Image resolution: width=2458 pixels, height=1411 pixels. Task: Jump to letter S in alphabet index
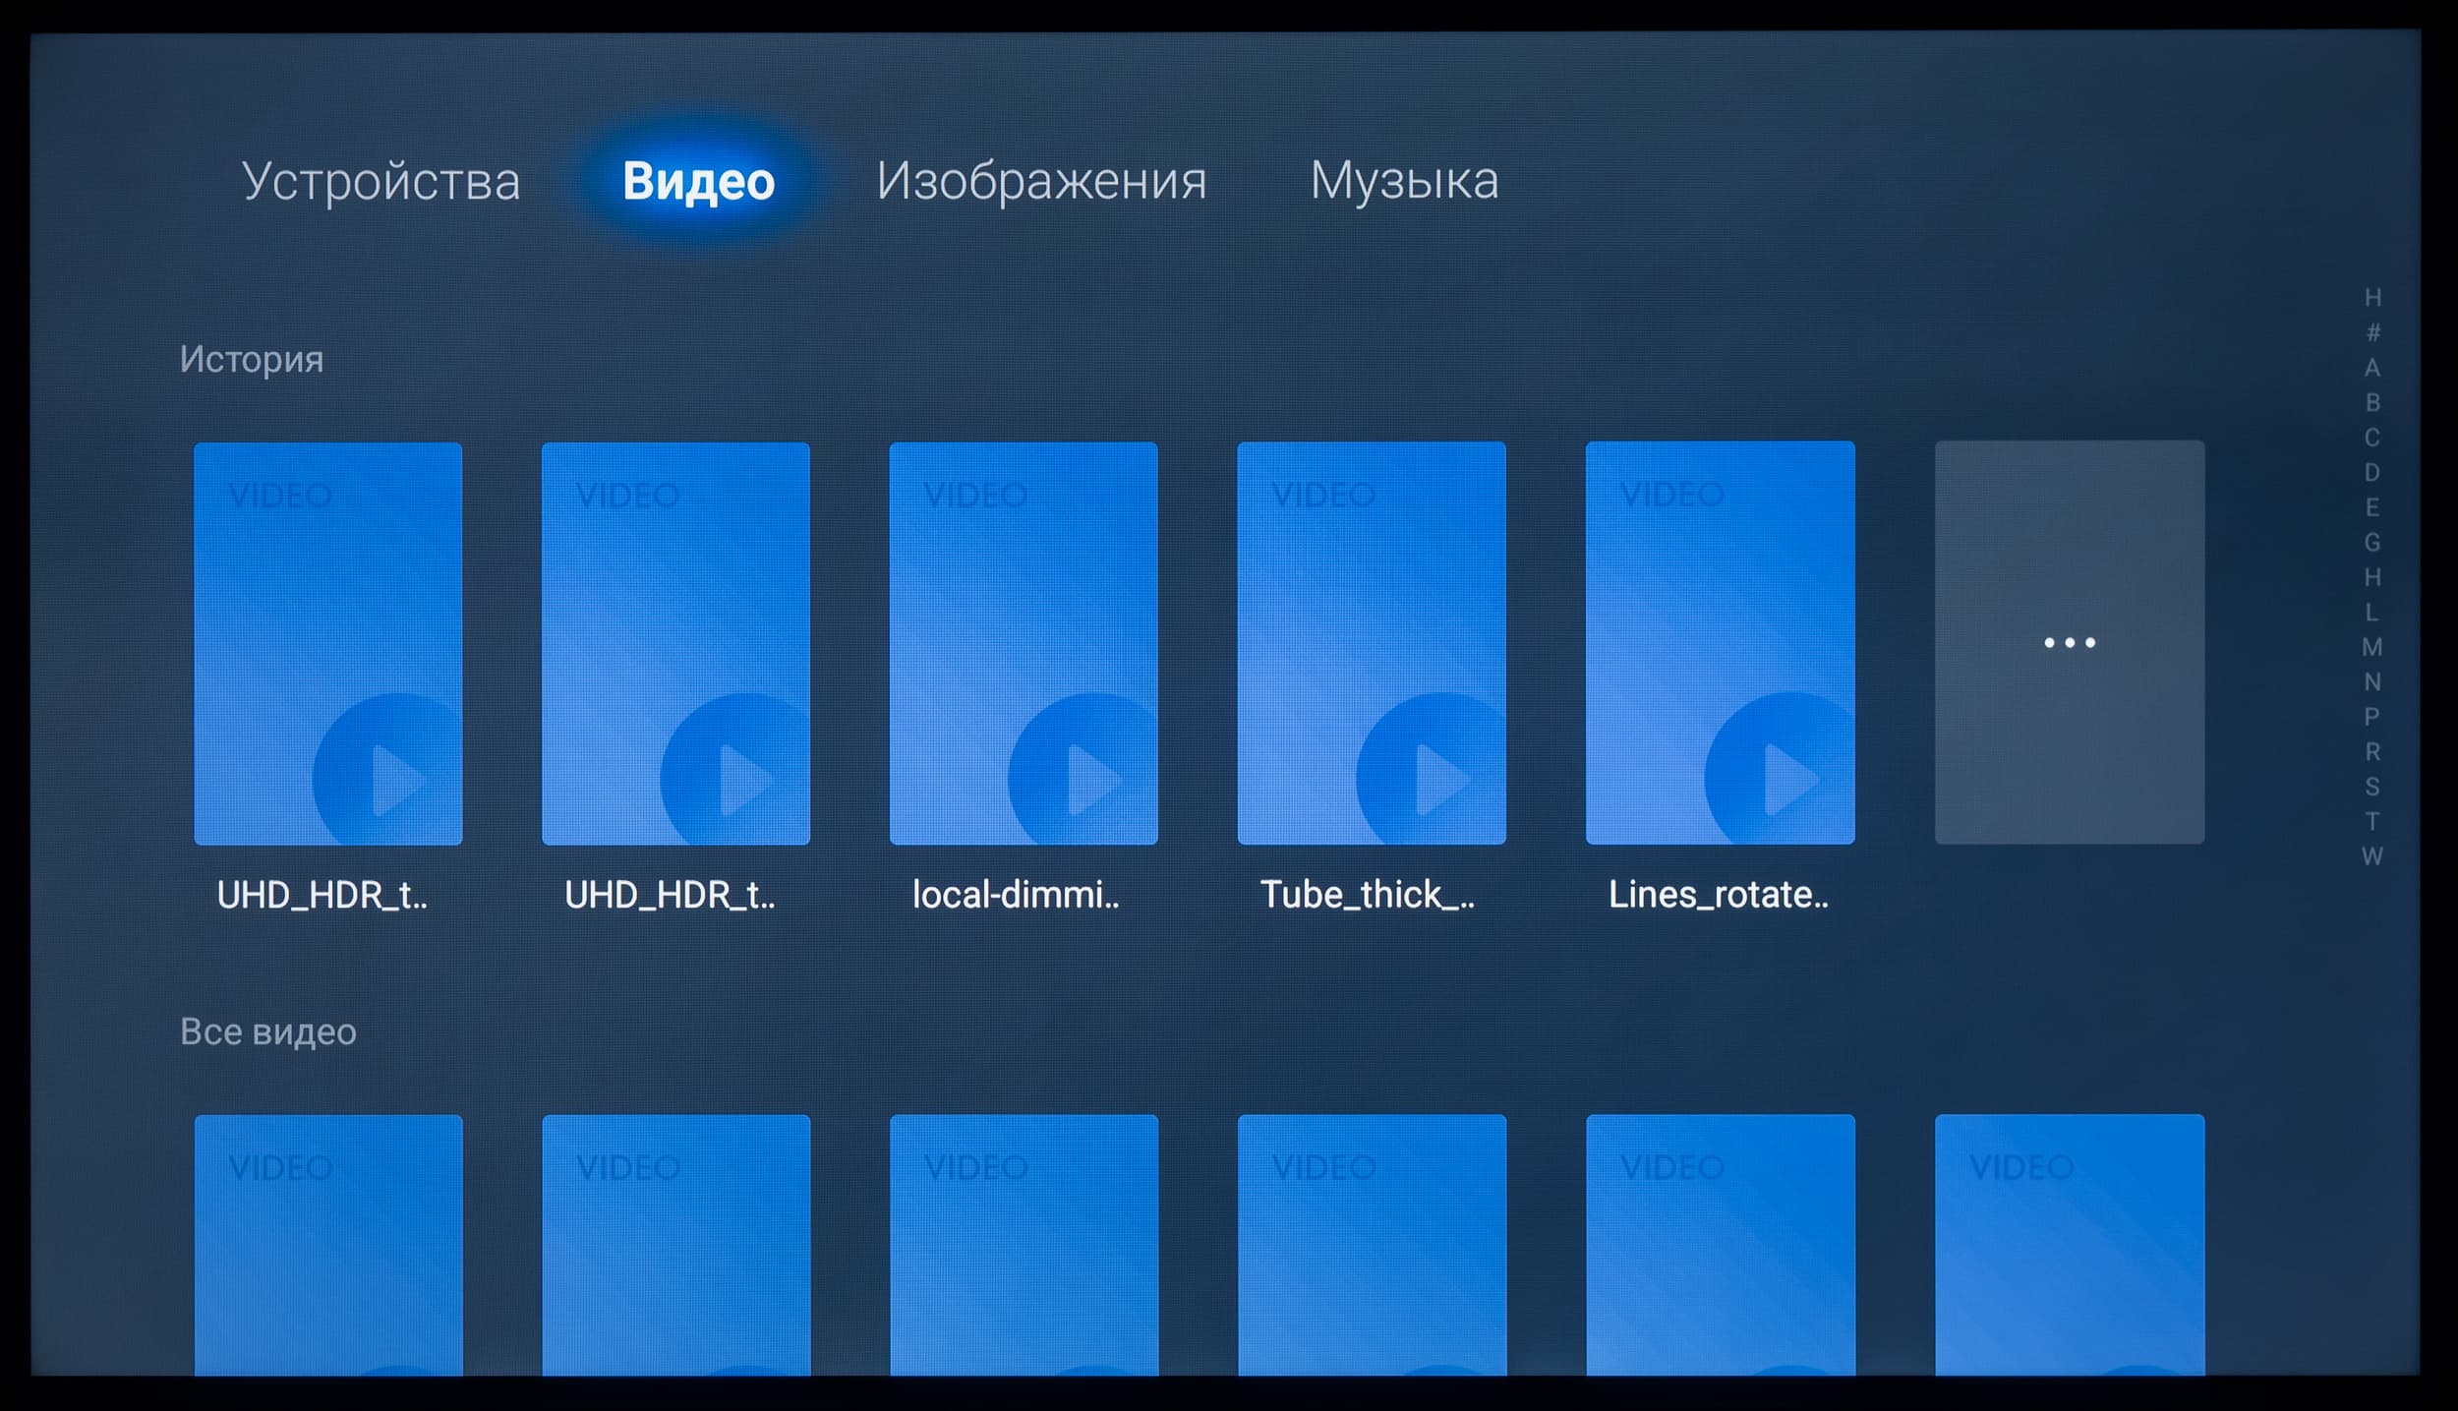click(2372, 787)
